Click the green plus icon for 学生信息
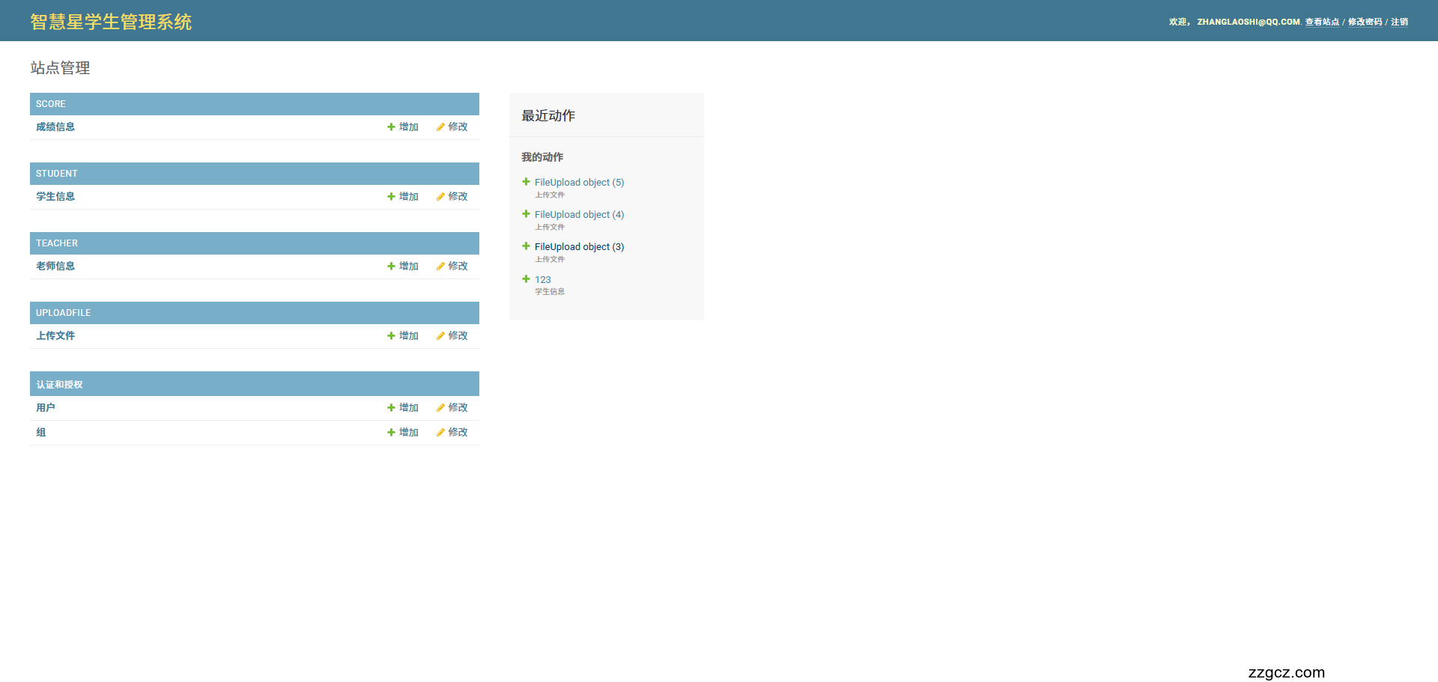Viewport: 1438px width, 682px height. coord(391,197)
